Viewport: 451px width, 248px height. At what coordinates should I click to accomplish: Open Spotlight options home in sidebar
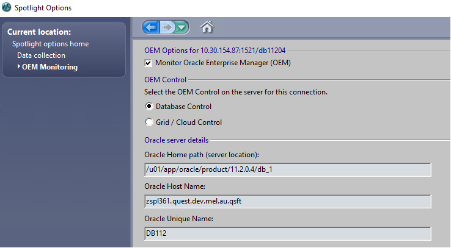(x=50, y=44)
